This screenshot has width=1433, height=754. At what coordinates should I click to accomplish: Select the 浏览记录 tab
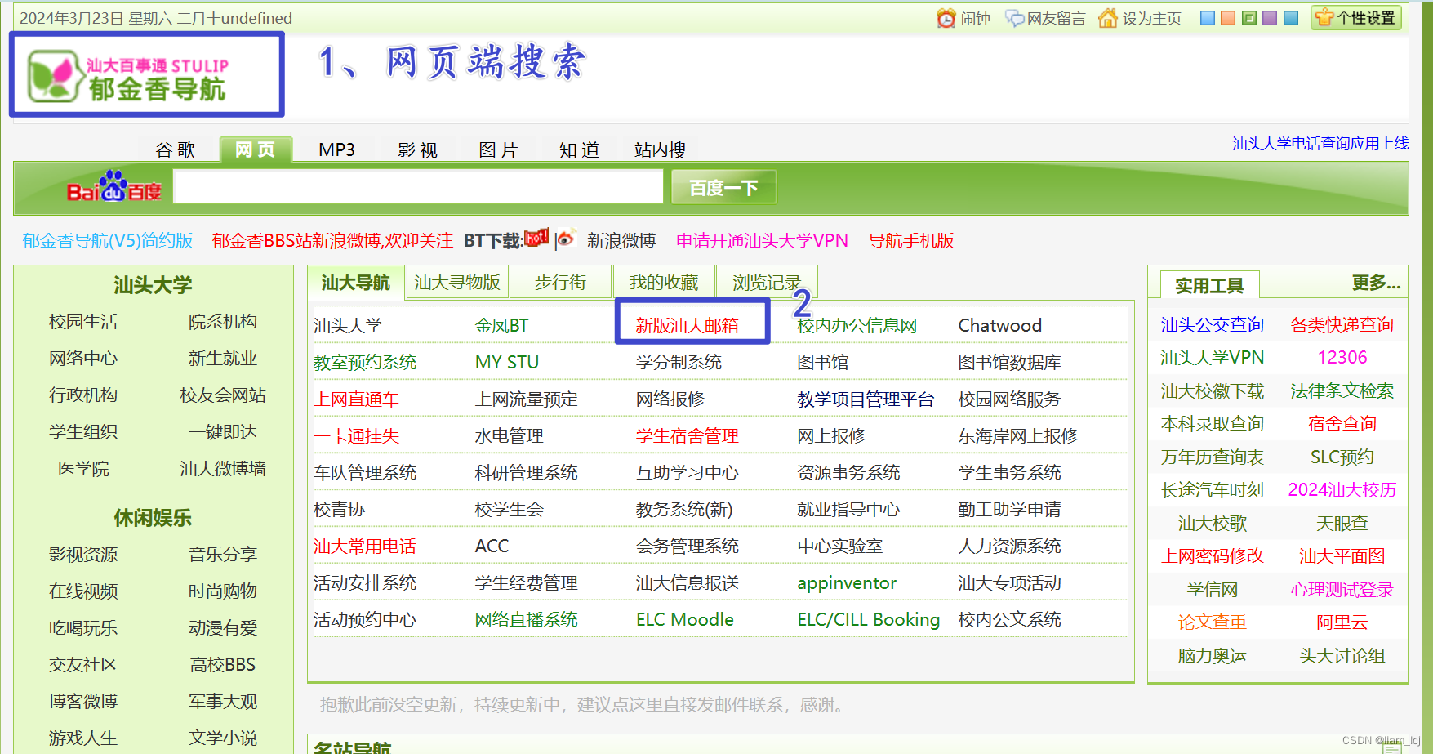[x=767, y=283]
